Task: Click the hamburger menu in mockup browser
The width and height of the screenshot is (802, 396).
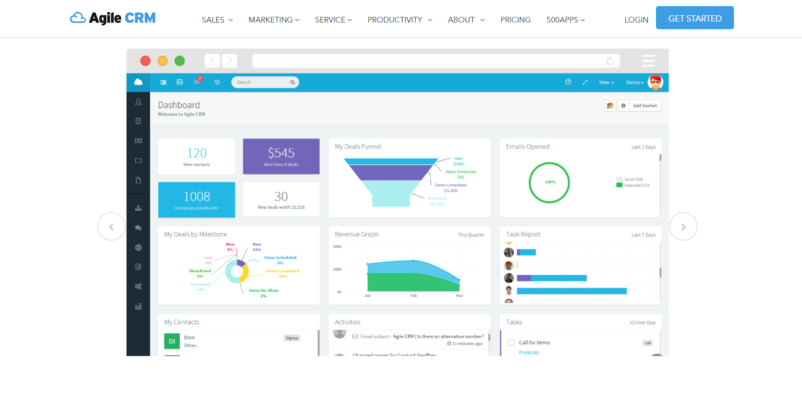Action: coord(649,61)
